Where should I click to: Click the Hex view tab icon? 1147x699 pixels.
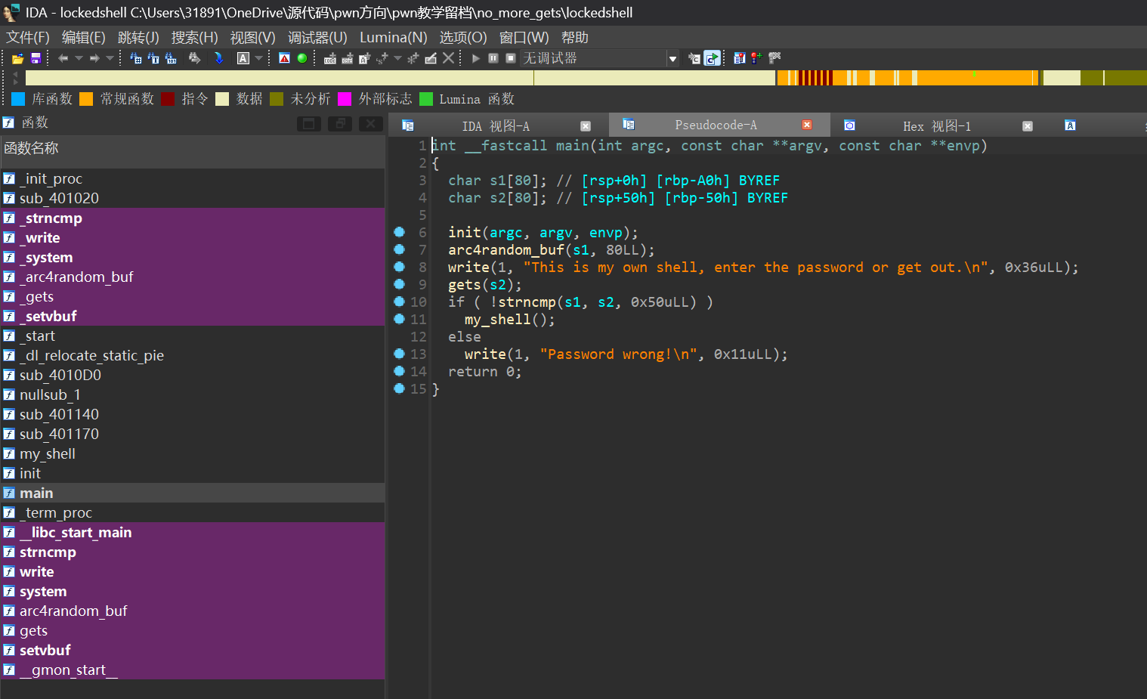[x=849, y=125]
